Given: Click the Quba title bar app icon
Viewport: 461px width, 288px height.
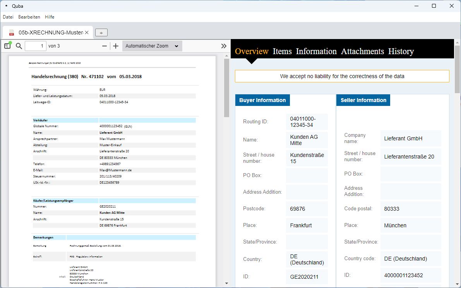Looking at the screenshot, I should pyautogui.click(x=6, y=6).
